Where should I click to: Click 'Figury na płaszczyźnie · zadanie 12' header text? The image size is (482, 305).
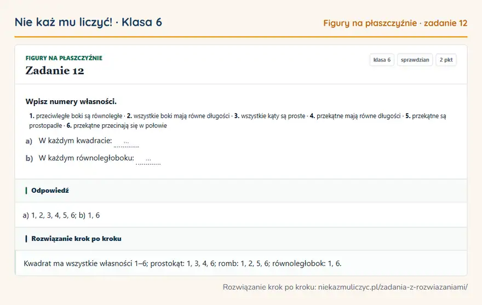coord(395,23)
